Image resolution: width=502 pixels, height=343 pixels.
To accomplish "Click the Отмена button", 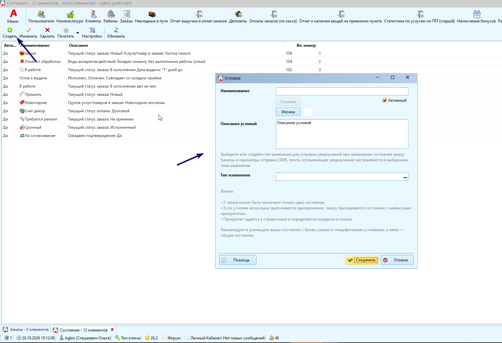I will [x=397, y=260].
